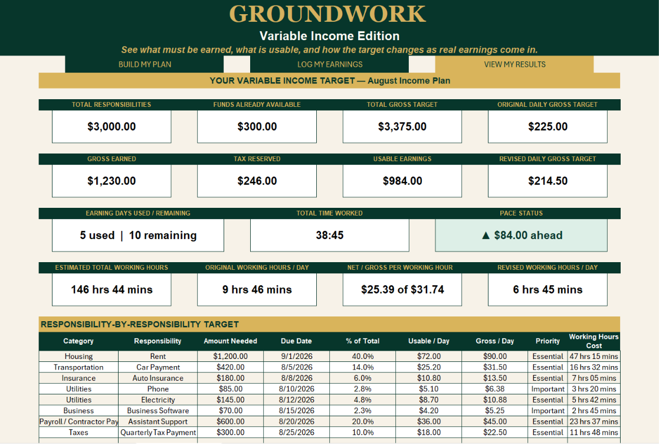Select the Important priority for Phone
Viewport: 659px width, 444px height.
547,389
